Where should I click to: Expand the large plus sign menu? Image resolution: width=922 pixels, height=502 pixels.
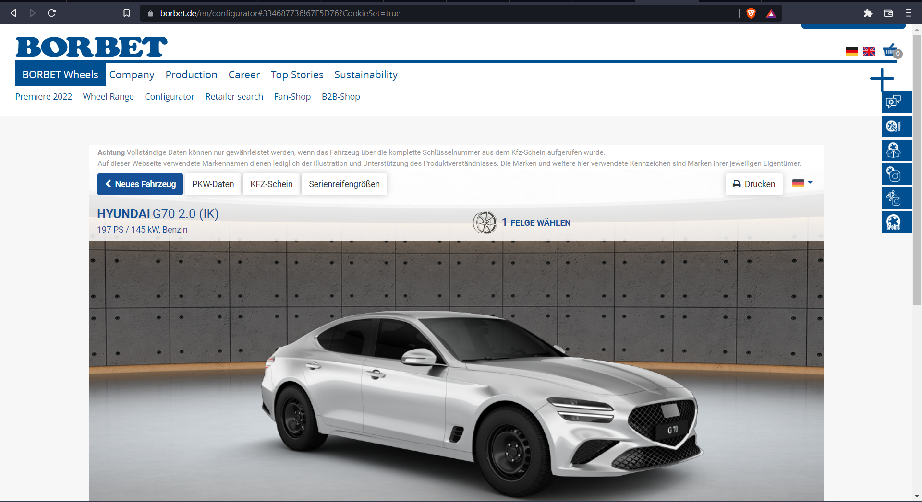pyautogui.click(x=882, y=79)
